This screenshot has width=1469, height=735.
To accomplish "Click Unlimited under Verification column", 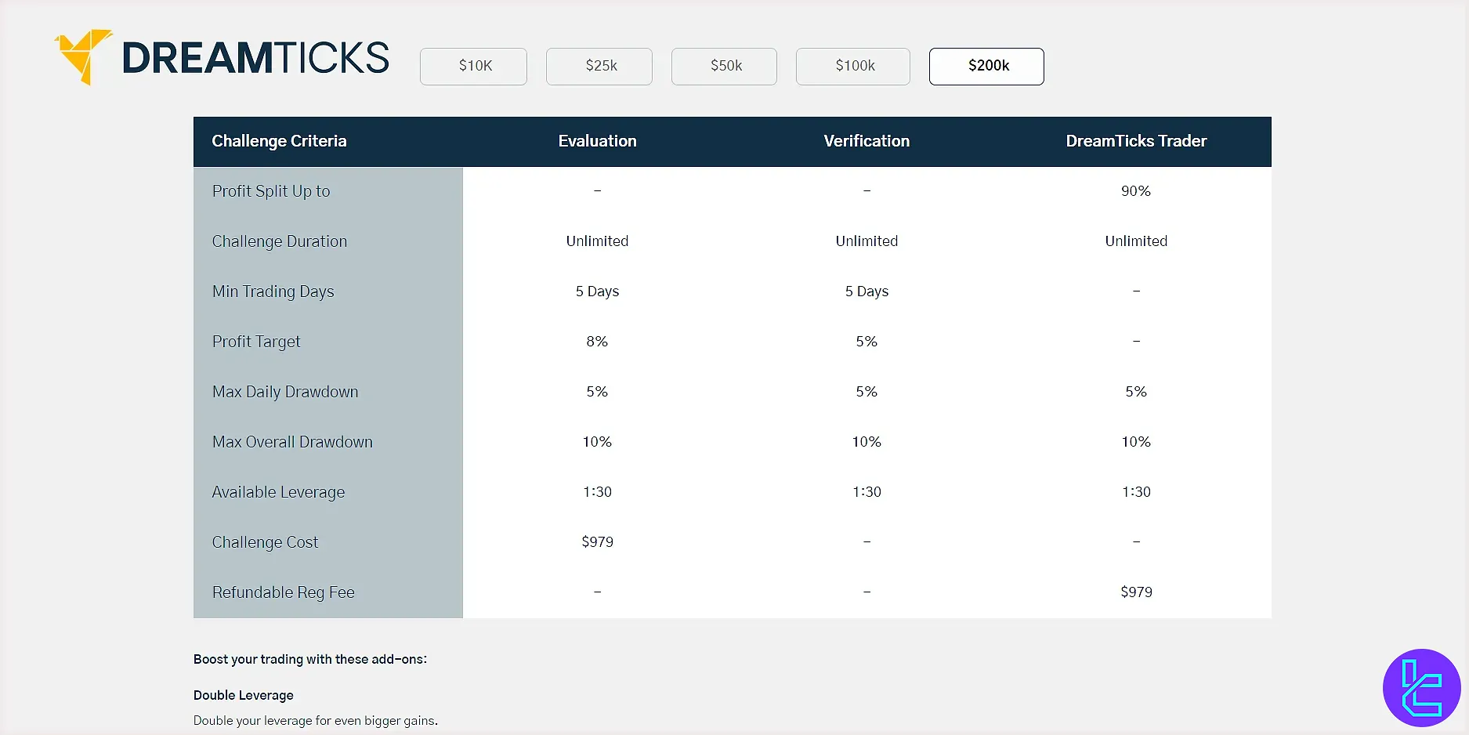I will point(867,241).
